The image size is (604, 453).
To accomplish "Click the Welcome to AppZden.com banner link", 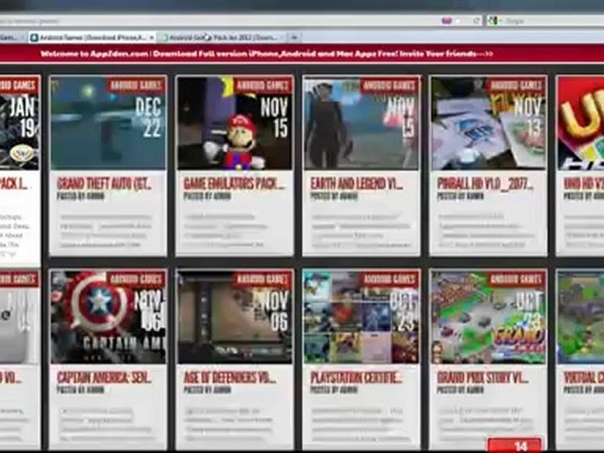I will point(267,54).
